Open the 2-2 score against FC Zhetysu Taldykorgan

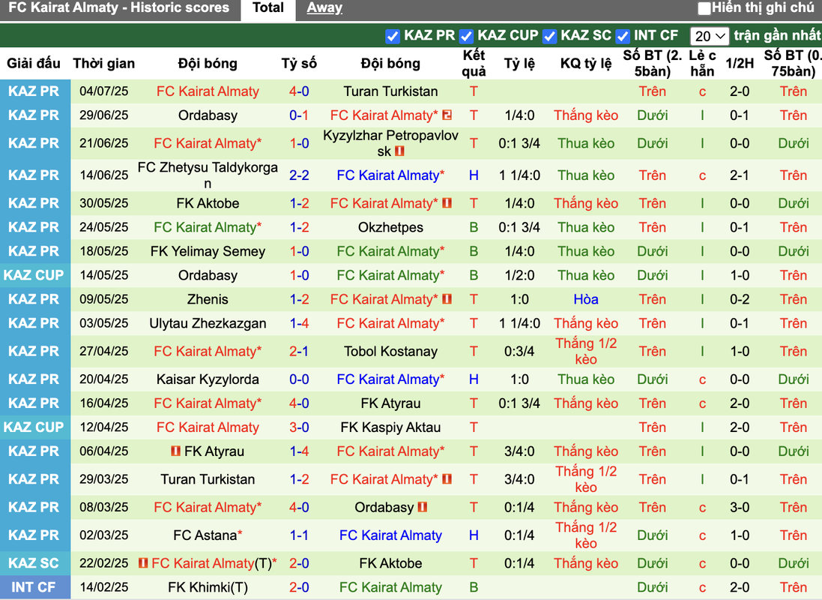(x=299, y=175)
